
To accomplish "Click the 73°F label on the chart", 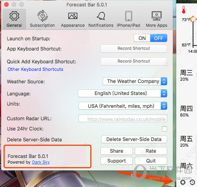I will (x=186, y=20).
